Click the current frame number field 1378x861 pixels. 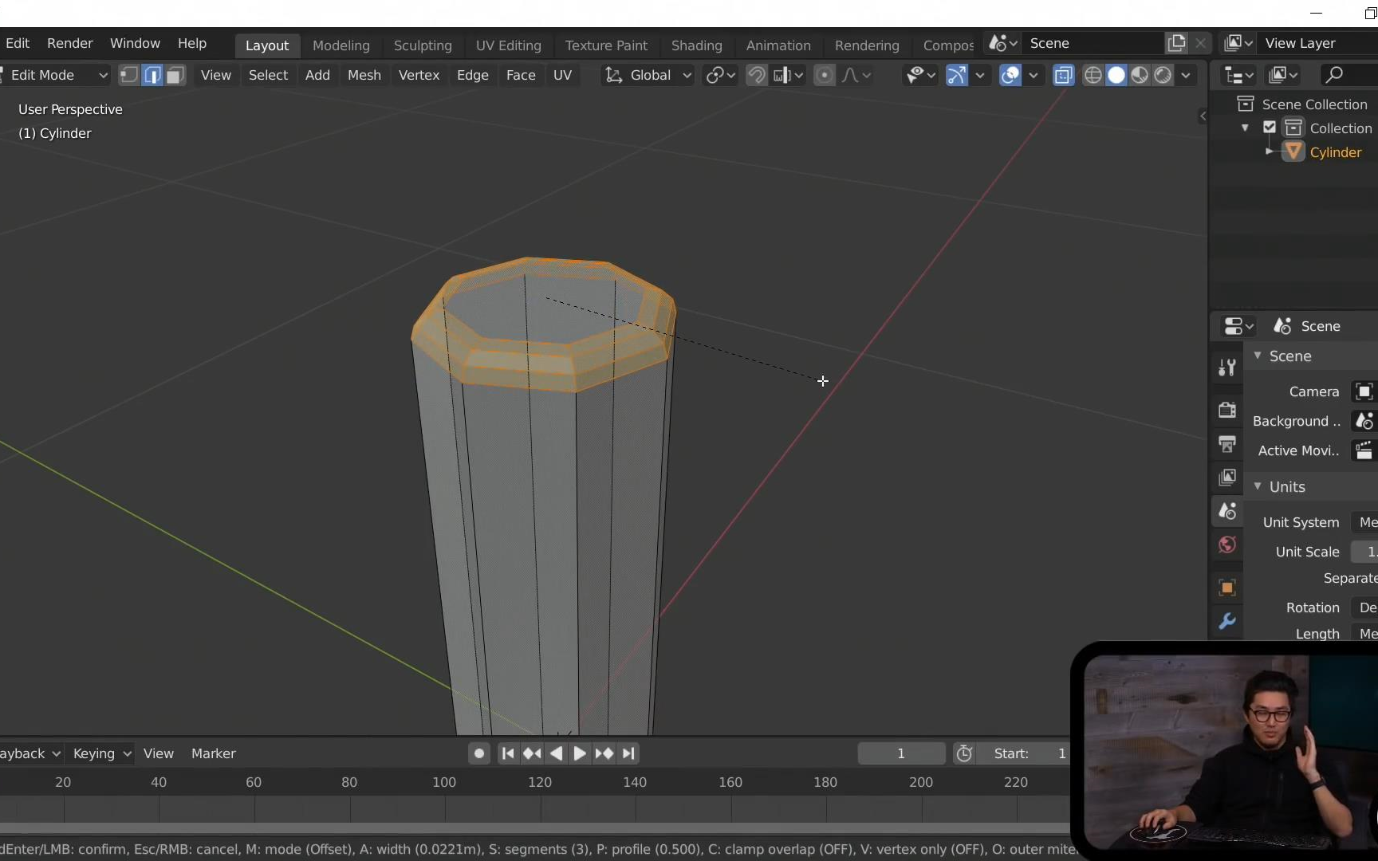tap(901, 753)
